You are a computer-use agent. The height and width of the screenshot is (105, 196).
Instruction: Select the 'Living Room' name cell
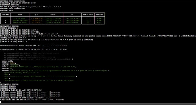[x=20, y=18]
